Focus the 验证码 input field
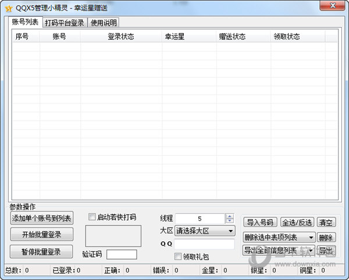349x280 pixels. pos(122,254)
